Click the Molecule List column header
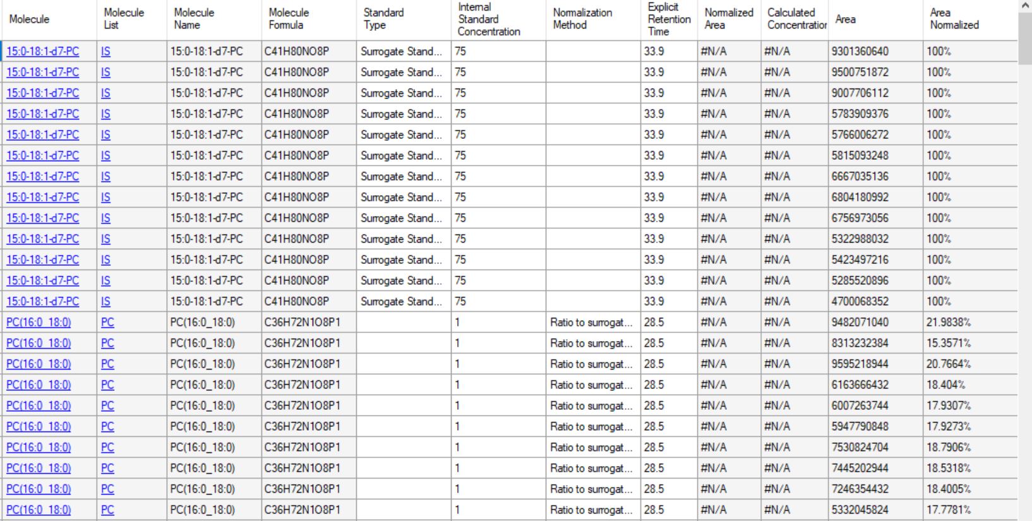1032x521 pixels. click(x=124, y=19)
